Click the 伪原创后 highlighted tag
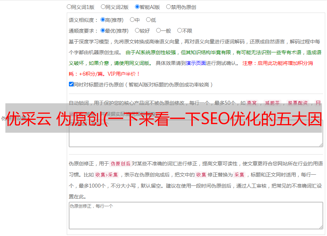The width and height of the screenshot is (327, 236). pos(121,164)
